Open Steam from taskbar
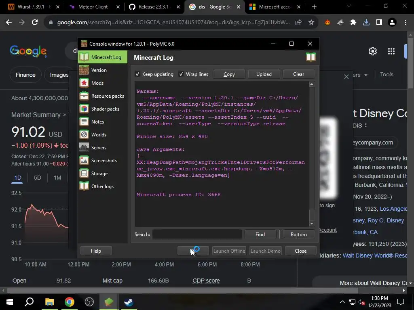Image resolution: width=414 pixels, height=310 pixels. [x=129, y=302]
